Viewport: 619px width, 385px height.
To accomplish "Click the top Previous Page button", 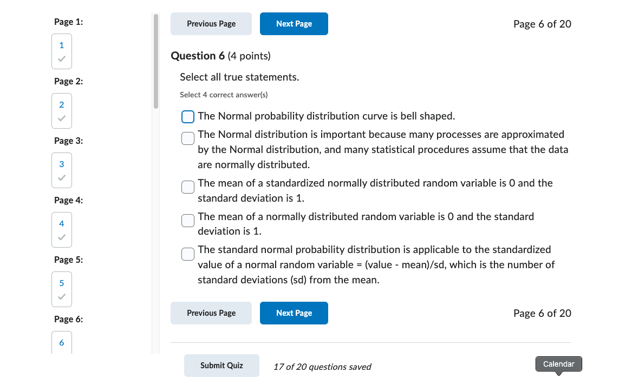I will click(211, 24).
